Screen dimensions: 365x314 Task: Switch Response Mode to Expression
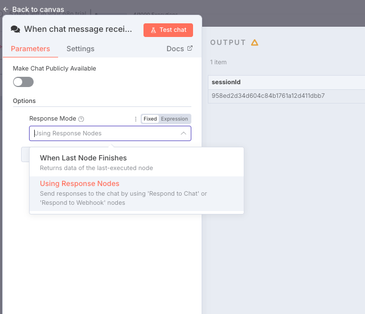tap(174, 119)
